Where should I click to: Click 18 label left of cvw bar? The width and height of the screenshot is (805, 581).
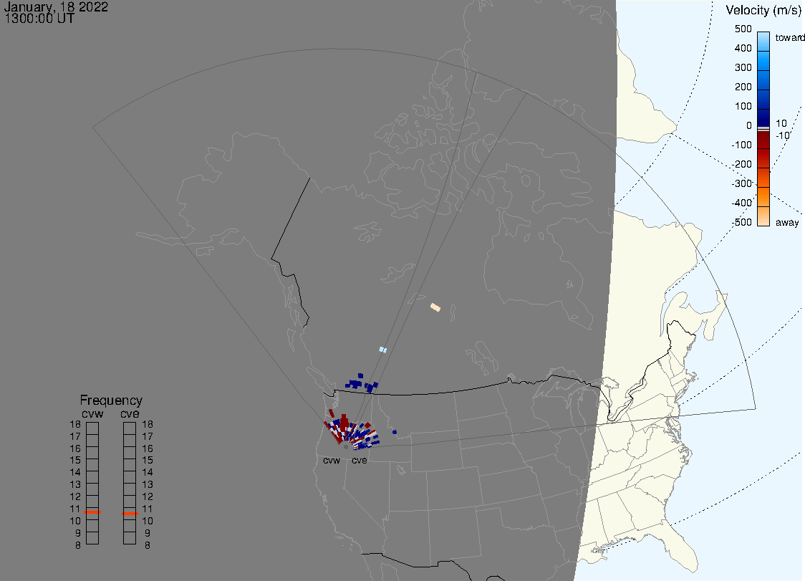coord(75,424)
